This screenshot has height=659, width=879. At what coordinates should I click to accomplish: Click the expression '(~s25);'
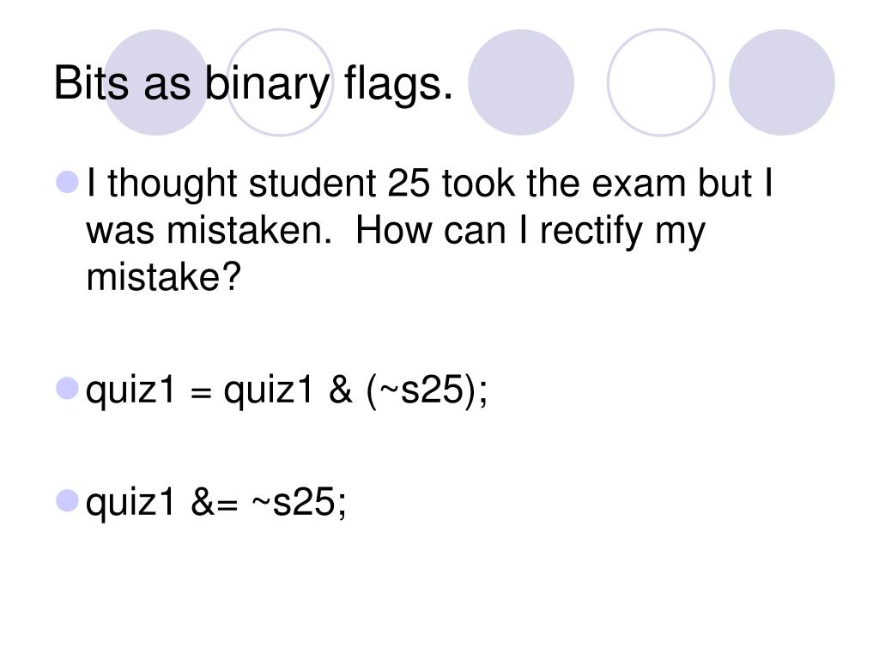pyautogui.click(x=427, y=390)
